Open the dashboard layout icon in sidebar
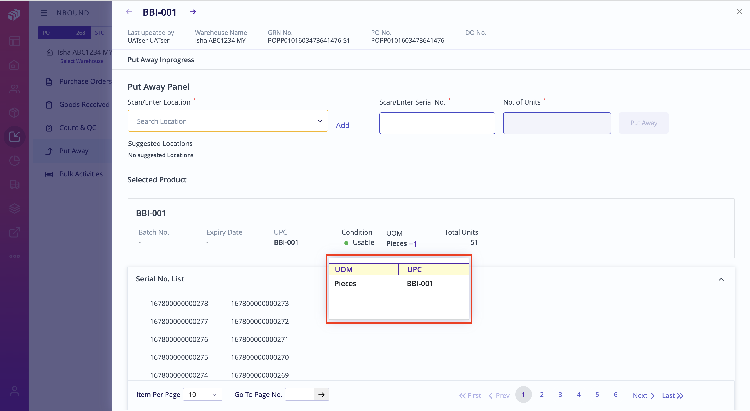The image size is (750, 411). (14, 41)
